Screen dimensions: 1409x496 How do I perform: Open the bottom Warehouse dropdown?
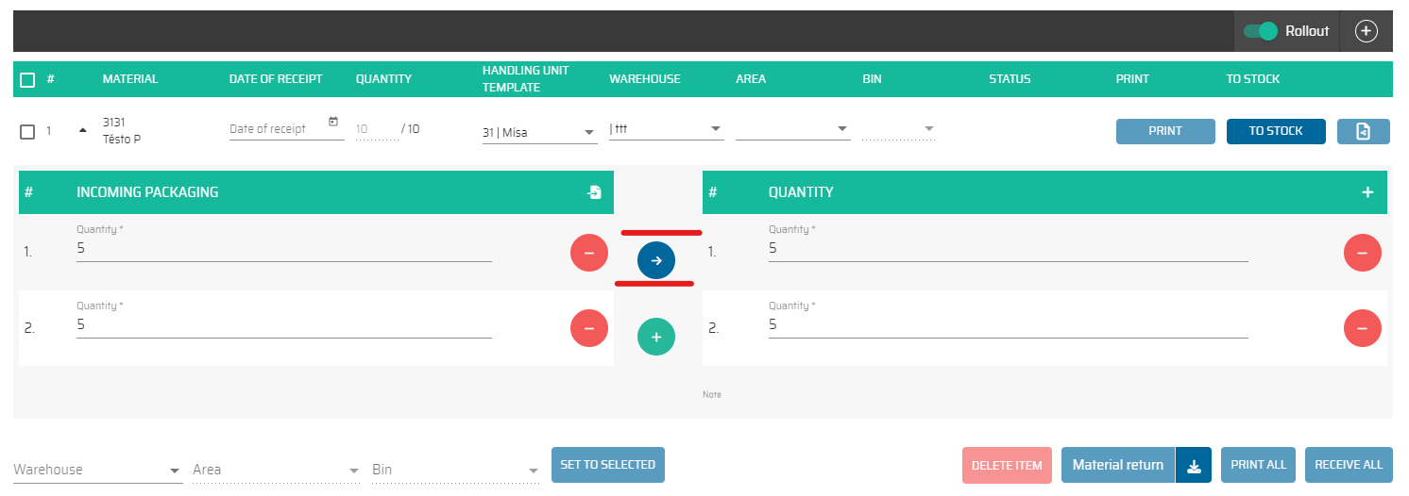point(97,470)
